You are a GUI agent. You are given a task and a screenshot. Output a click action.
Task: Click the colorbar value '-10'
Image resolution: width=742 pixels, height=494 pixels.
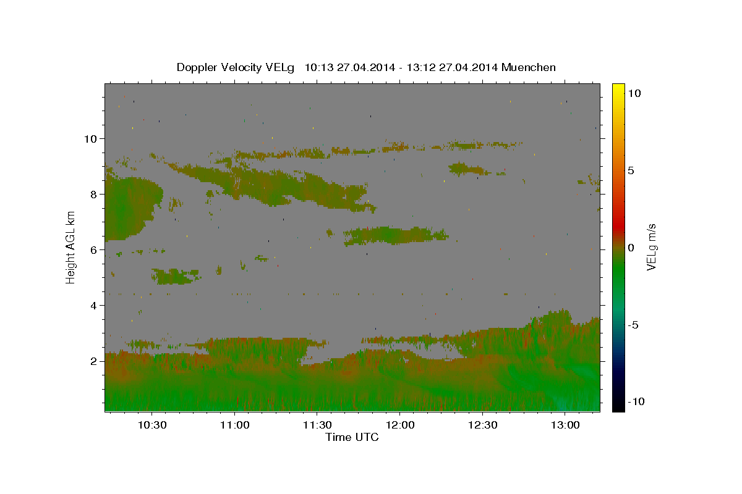tap(636, 402)
